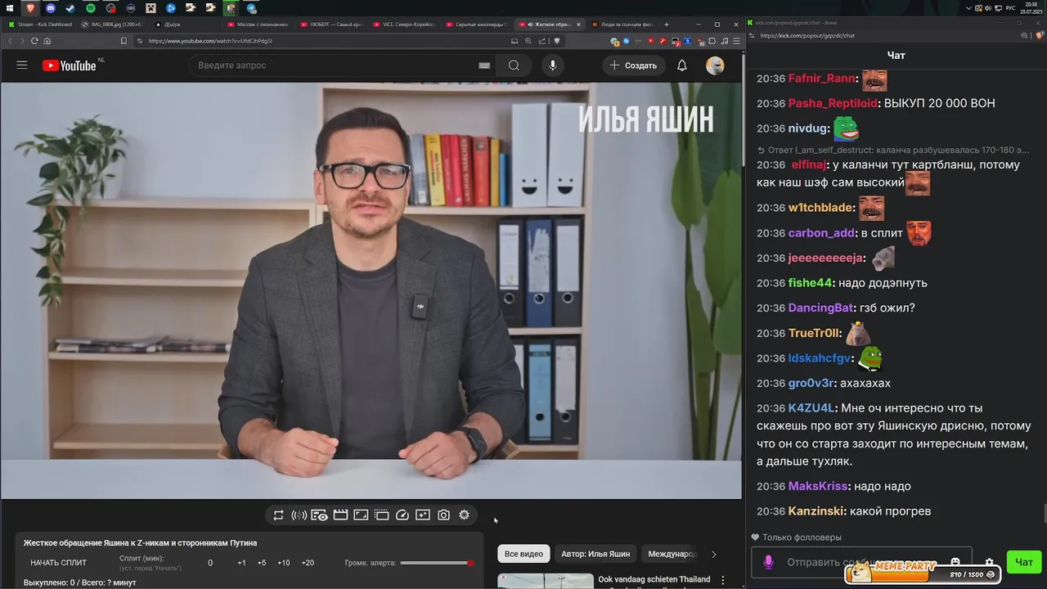Take a screenshot with camera icon
The width and height of the screenshot is (1047, 589).
click(443, 515)
